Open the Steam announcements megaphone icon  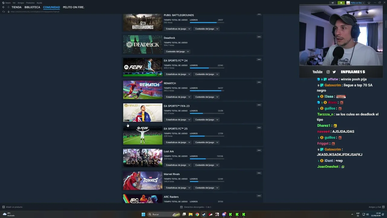point(333,3)
